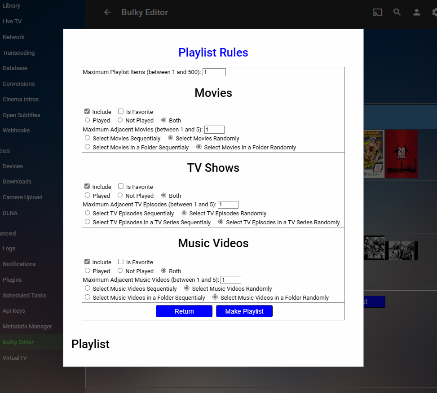Open search from the top bar
The height and width of the screenshot is (393, 437).
(397, 12)
